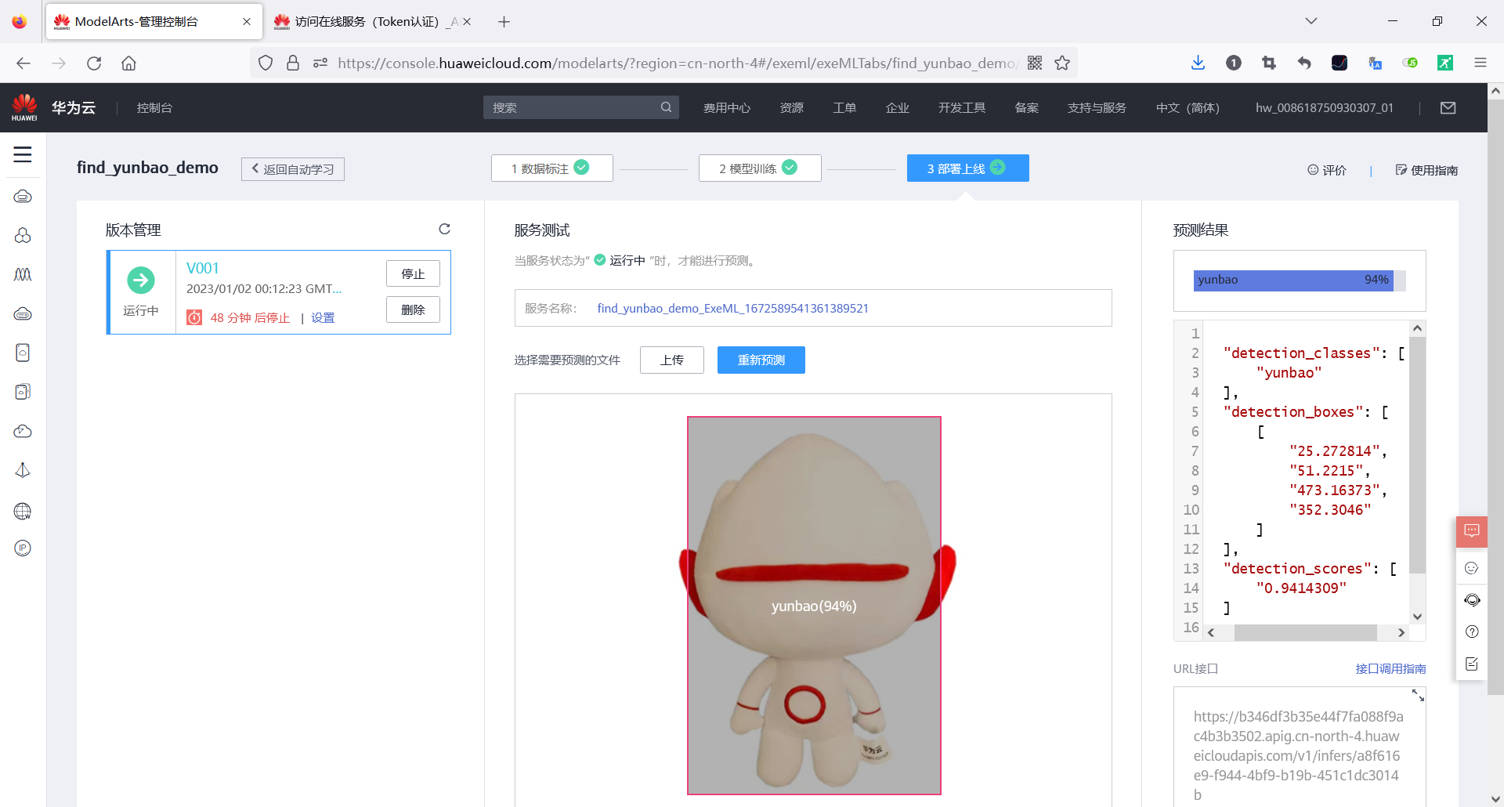Image resolution: width=1504 pixels, height=807 pixels.
Task: Open the message envelope in top bar
Action: coord(1448,107)
